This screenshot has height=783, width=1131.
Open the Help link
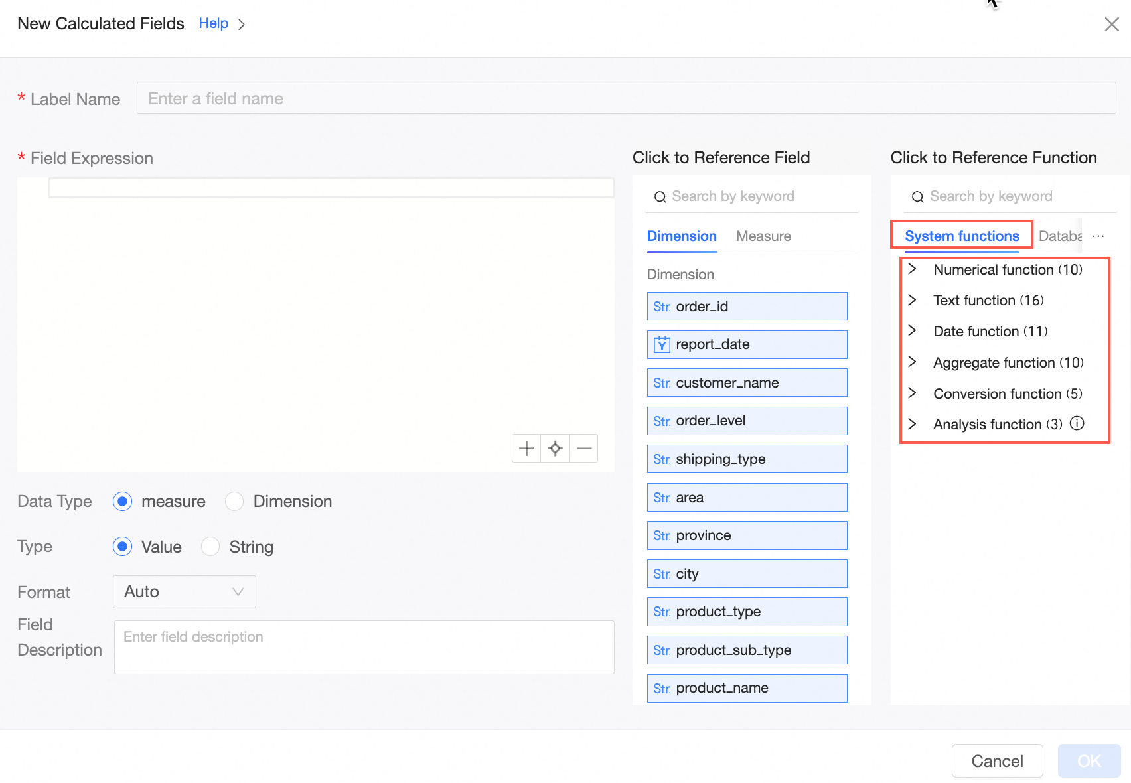tap(213, 23)
